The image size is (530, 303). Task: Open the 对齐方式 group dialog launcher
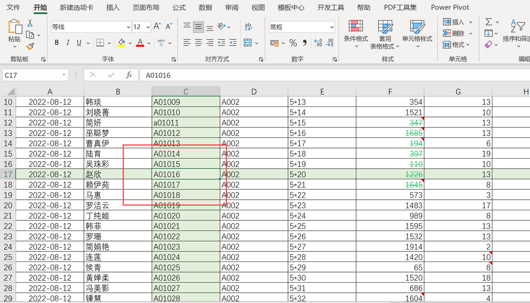point(260,59)
